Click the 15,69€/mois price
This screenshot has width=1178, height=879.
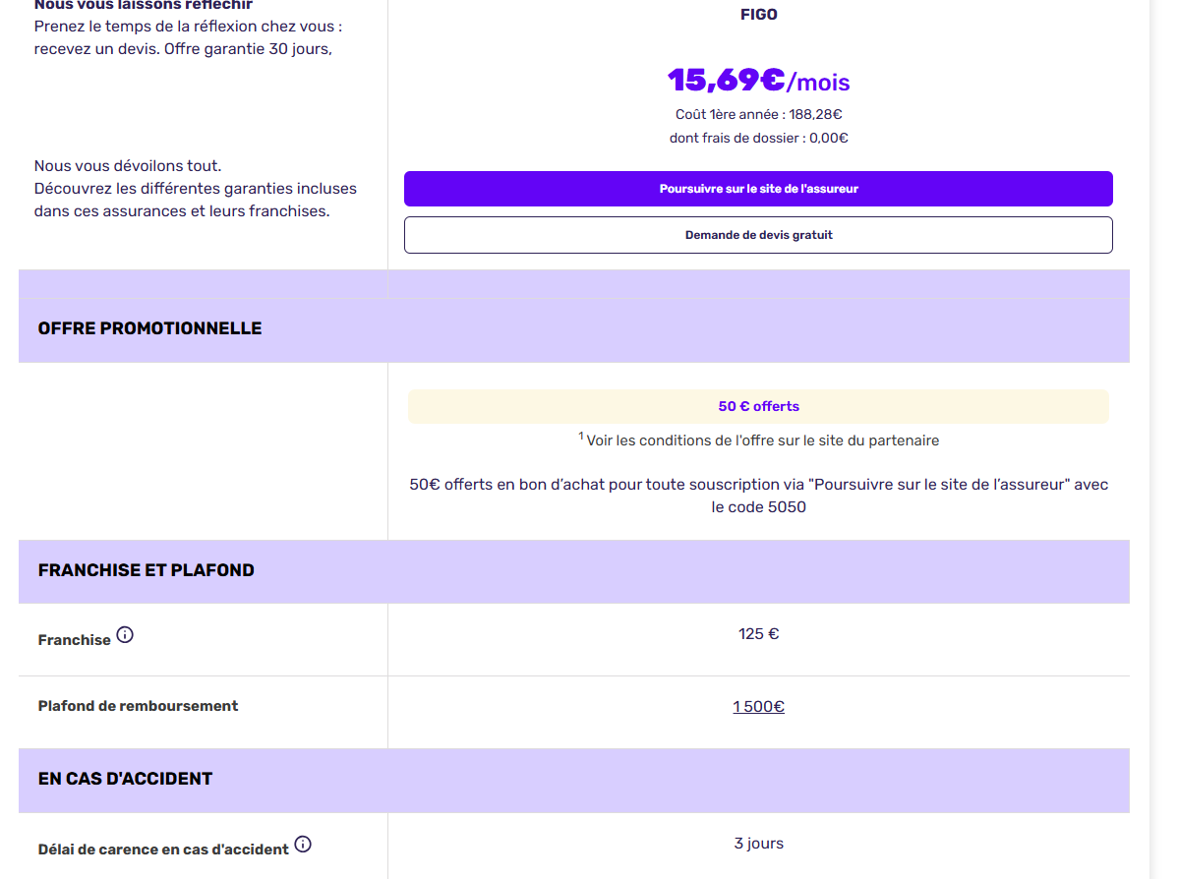758,81
